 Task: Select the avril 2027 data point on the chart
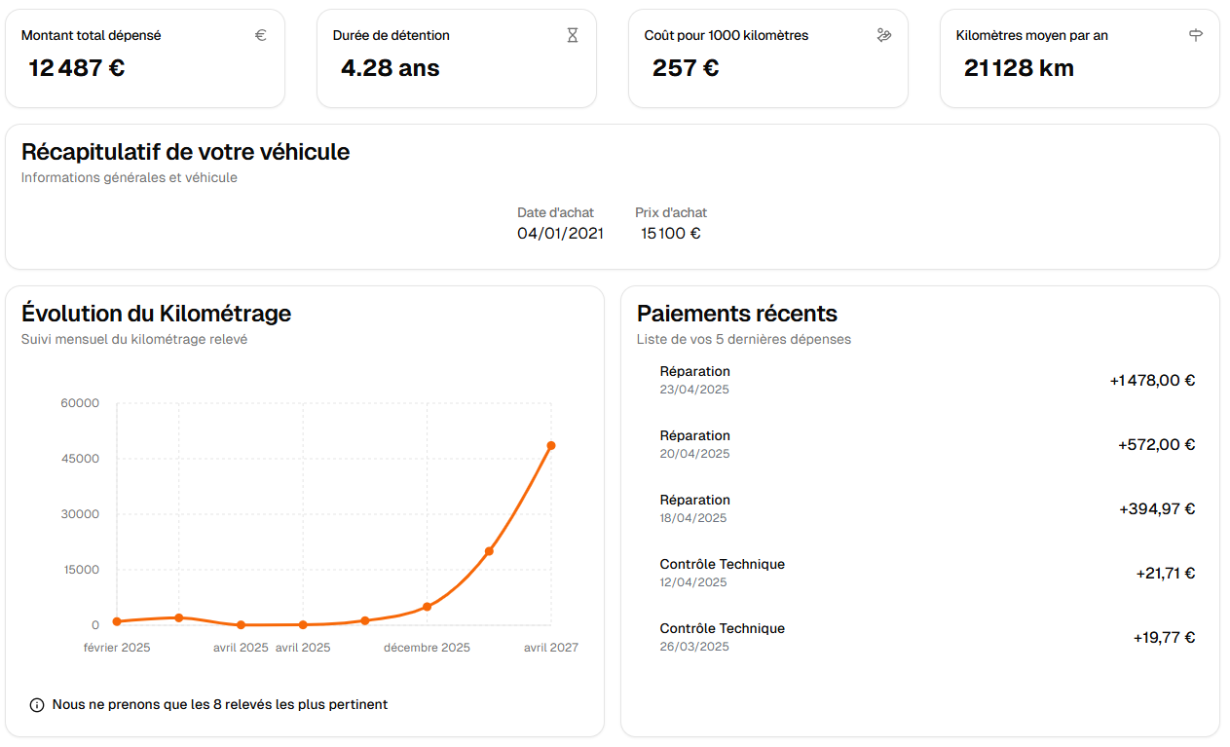[551, 446]
